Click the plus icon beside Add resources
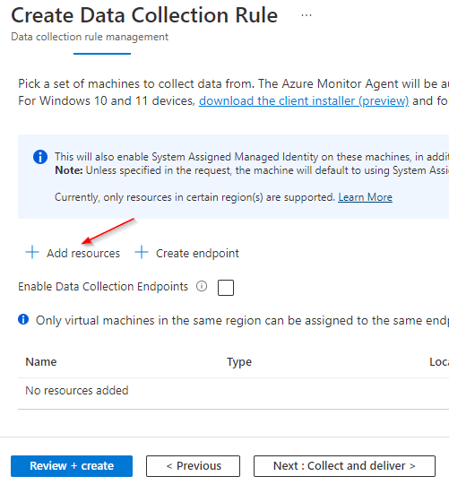The height and width of the screenshot is (485, 449). click(x=32, y=253)
